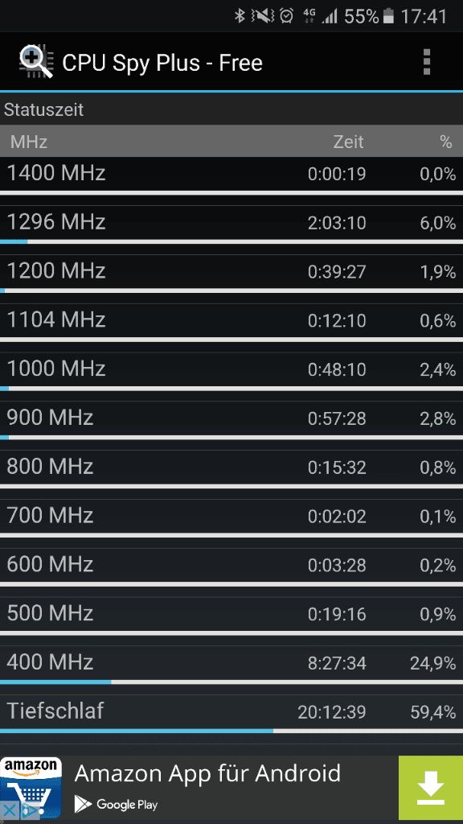Tap the Tiefschlaf usage progress bar
This screenshot has height=824, width=463.
click(x=231, y=731)
